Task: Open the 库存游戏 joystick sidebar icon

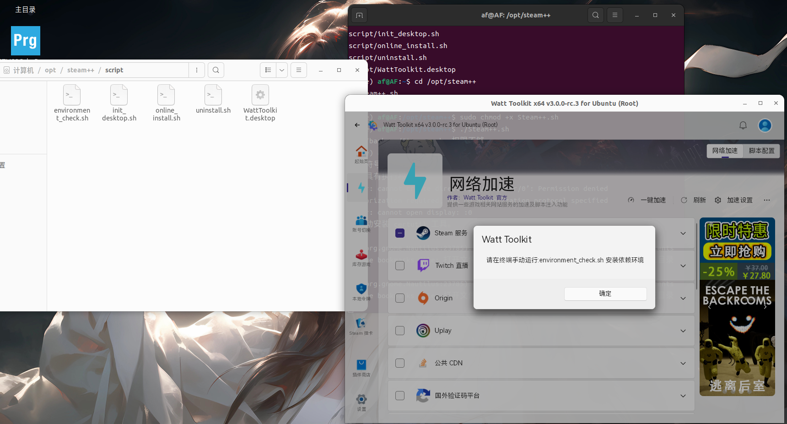Action: click(x=361, y=258)
